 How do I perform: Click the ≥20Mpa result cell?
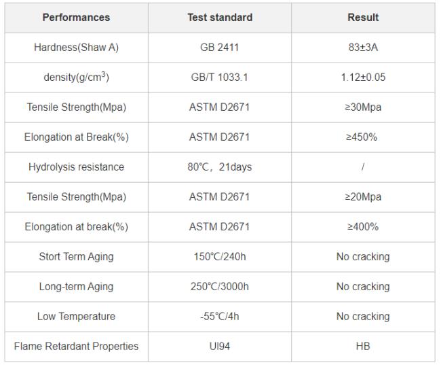[x=363, y=197]
